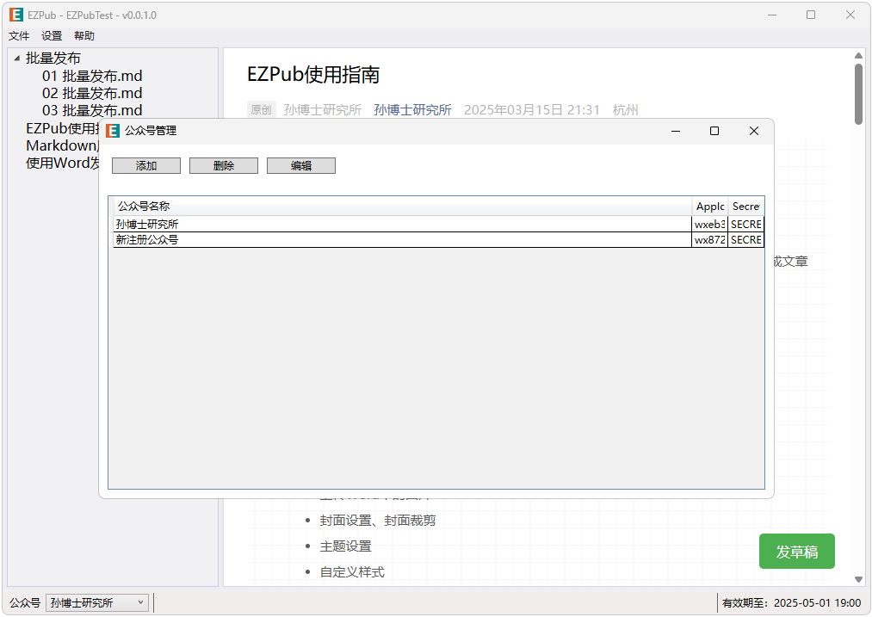Viewport: 872px width, 617px height.
Task: Maximize the 公众号管理 dialog
Action: (714, 131)
